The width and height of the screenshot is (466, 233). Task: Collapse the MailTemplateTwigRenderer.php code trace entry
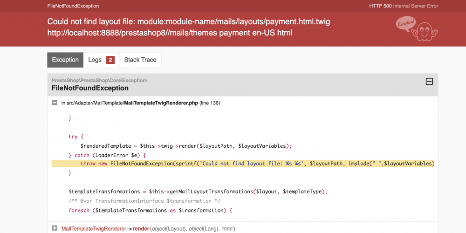[x=55, y=103]
